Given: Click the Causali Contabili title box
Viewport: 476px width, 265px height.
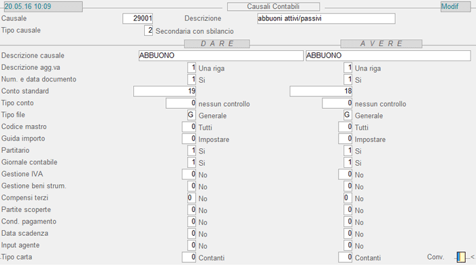Looking at the screenshot, I should tap(273, 7).
